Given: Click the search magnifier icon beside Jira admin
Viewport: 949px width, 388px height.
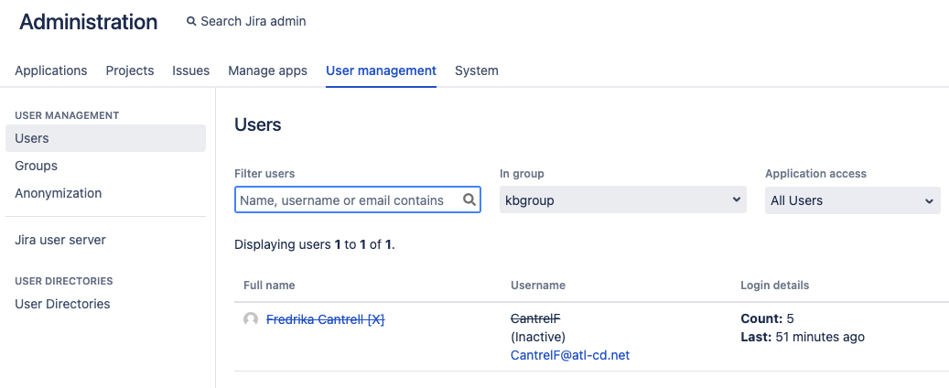Looking at the screenshot, I should pos(191,21).
